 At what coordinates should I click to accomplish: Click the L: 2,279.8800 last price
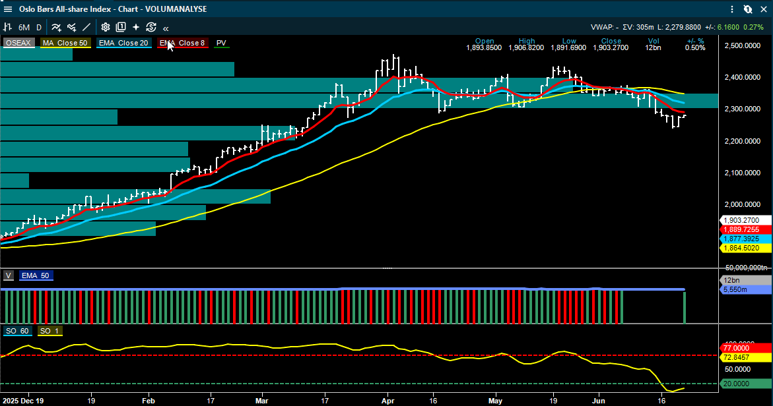point(679,27)
